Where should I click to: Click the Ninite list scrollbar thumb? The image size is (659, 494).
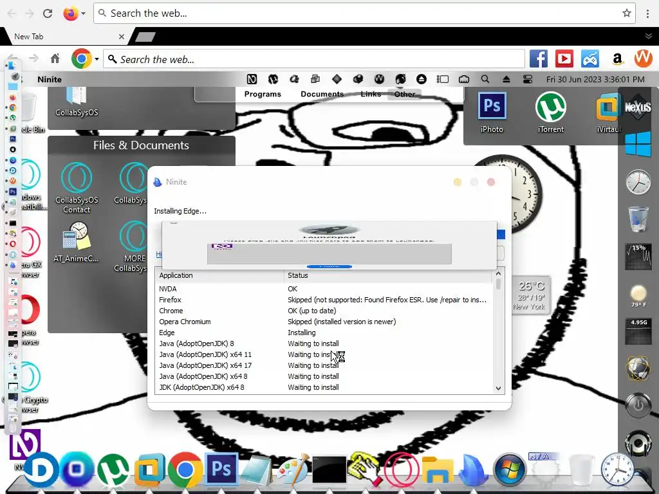click(x=499, y=284)
